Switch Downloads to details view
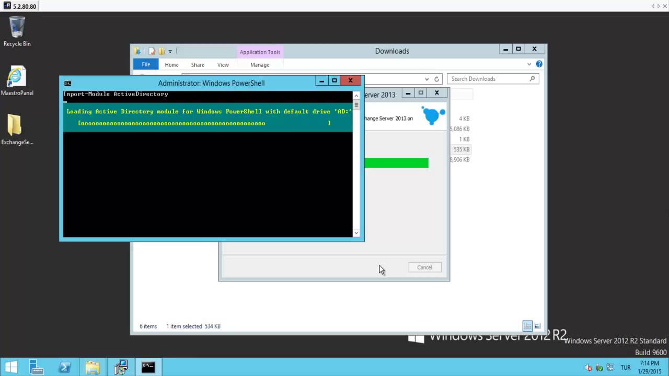Screen dimensions: 669x376 tap(527, 326)
